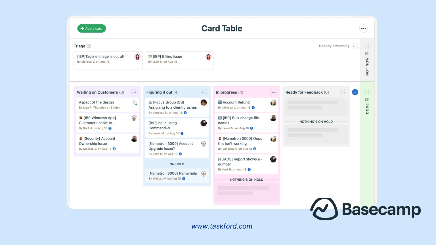Open the [IBP] Billing Issue card
Screen dimensions: 436x245
(x=167, y=56)
